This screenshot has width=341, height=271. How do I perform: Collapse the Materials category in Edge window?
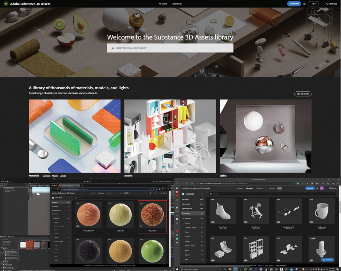point(183,218)
